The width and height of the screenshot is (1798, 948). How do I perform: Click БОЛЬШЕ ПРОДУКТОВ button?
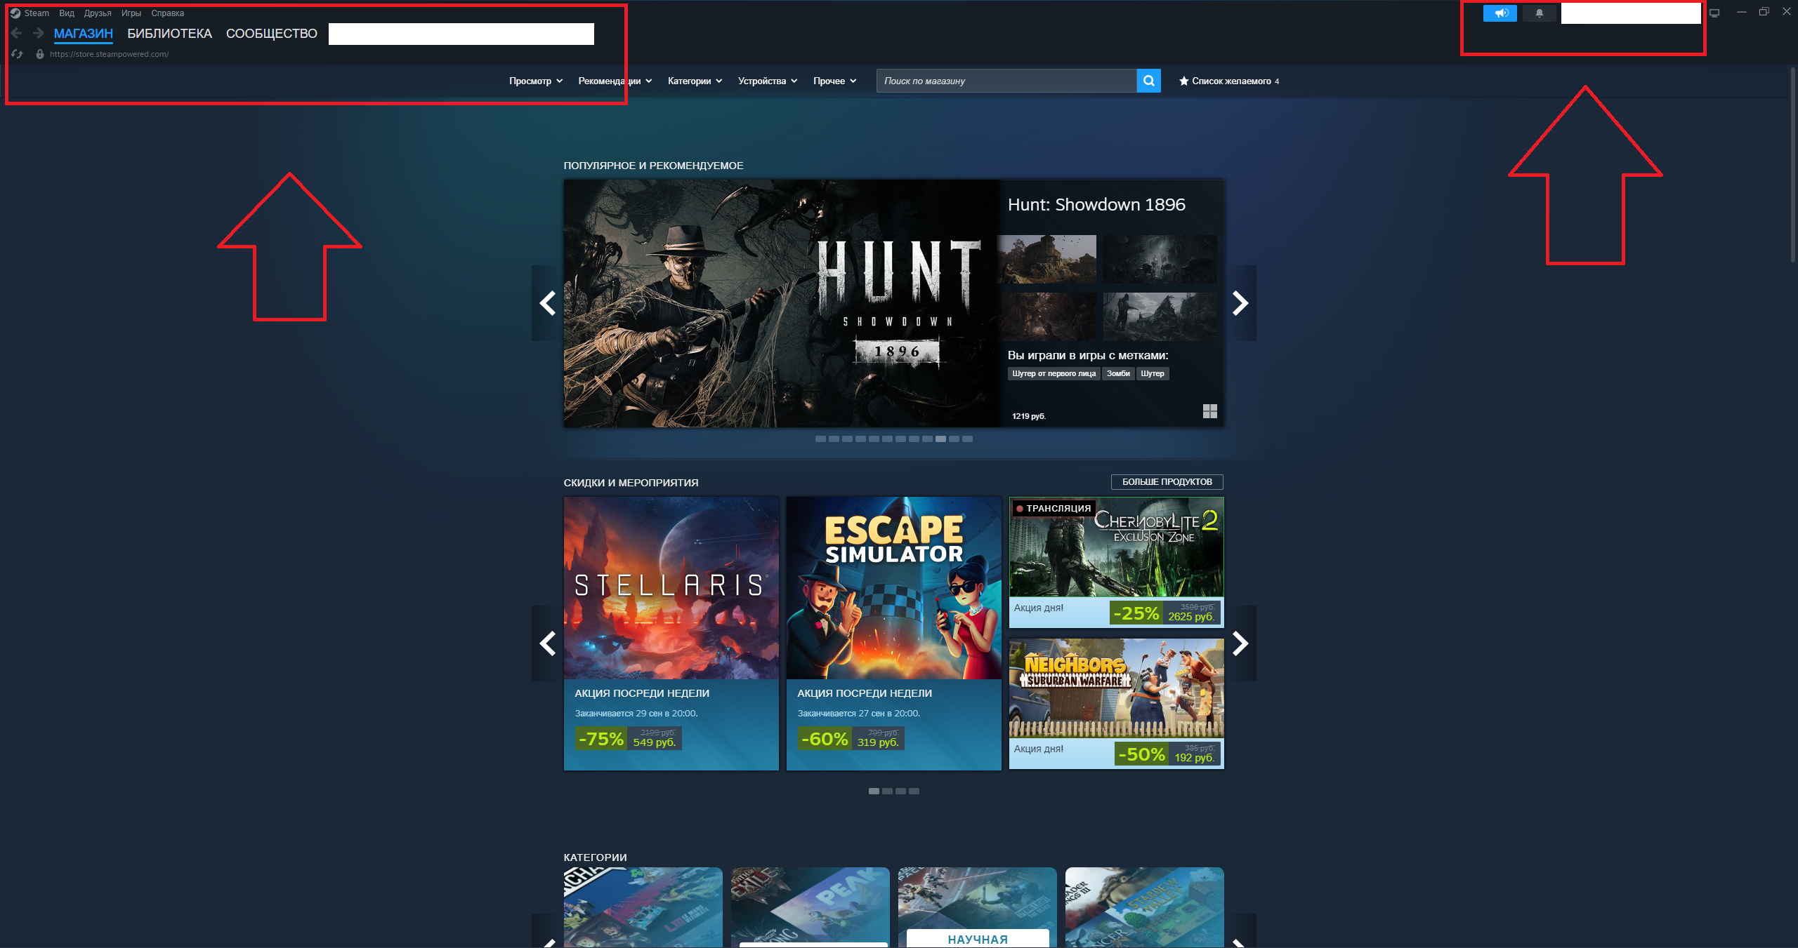tap(1167, 481)
